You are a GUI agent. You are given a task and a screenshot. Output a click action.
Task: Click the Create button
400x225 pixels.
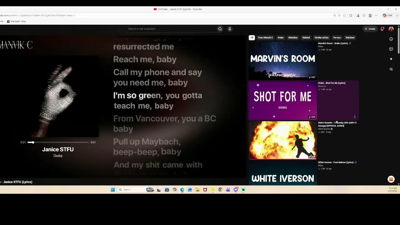pyautogui.click(x=370, y=29)
